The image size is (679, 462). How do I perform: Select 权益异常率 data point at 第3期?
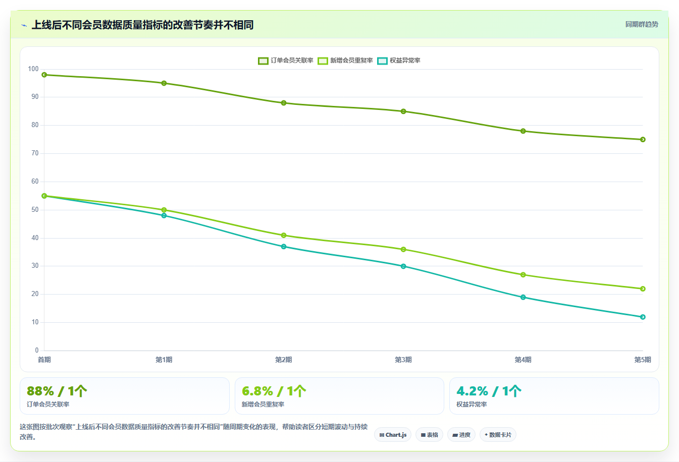(x=403, y=266)
